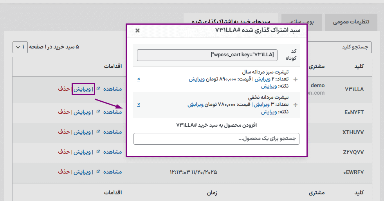The height and width of the screenshot is (201, 384).
Task: Click مشاهده in the ۷۳۱LLA row
Action: (x=112, y=89)
